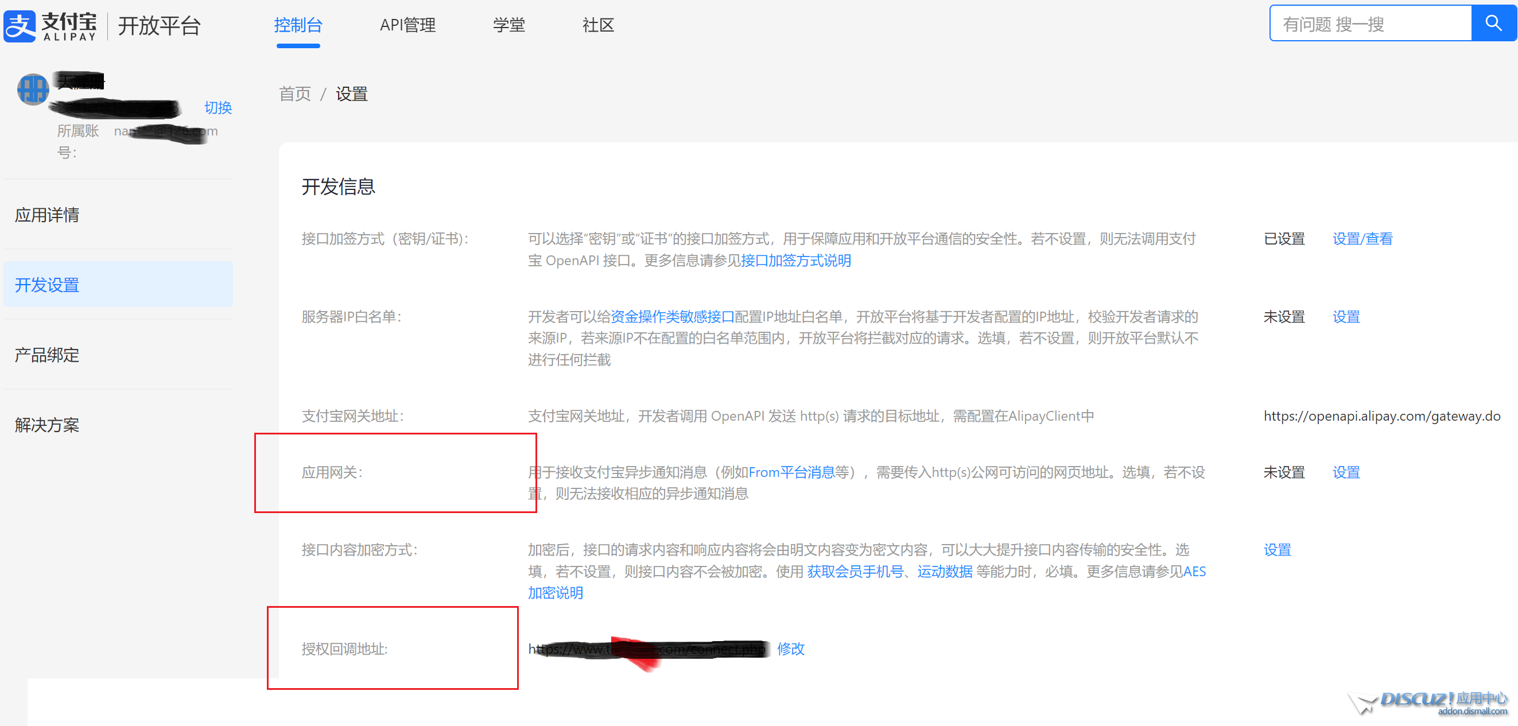1518x726 pixels.
Task: Click the blue search magnifier button
Action: click(1493, 24)
